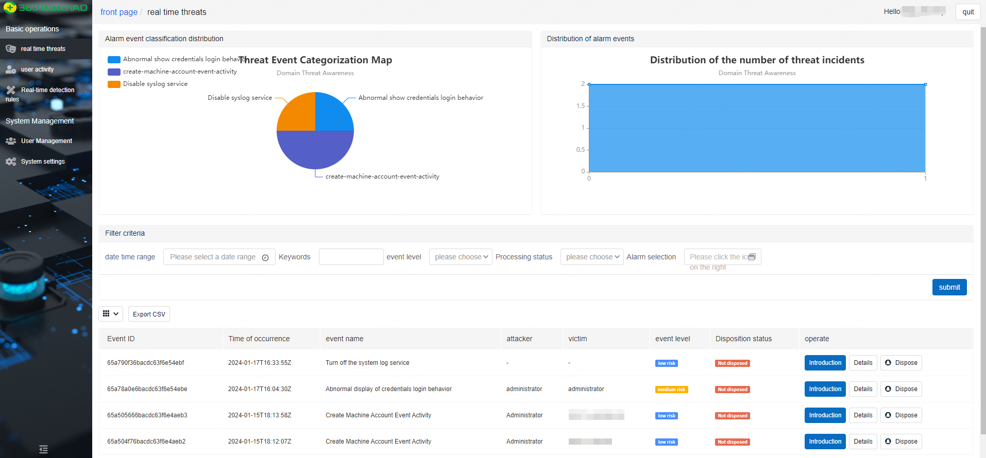Click the Dispose icon for event 65a78a0e6bacdc63f6e54ebe

coord(888,389)
